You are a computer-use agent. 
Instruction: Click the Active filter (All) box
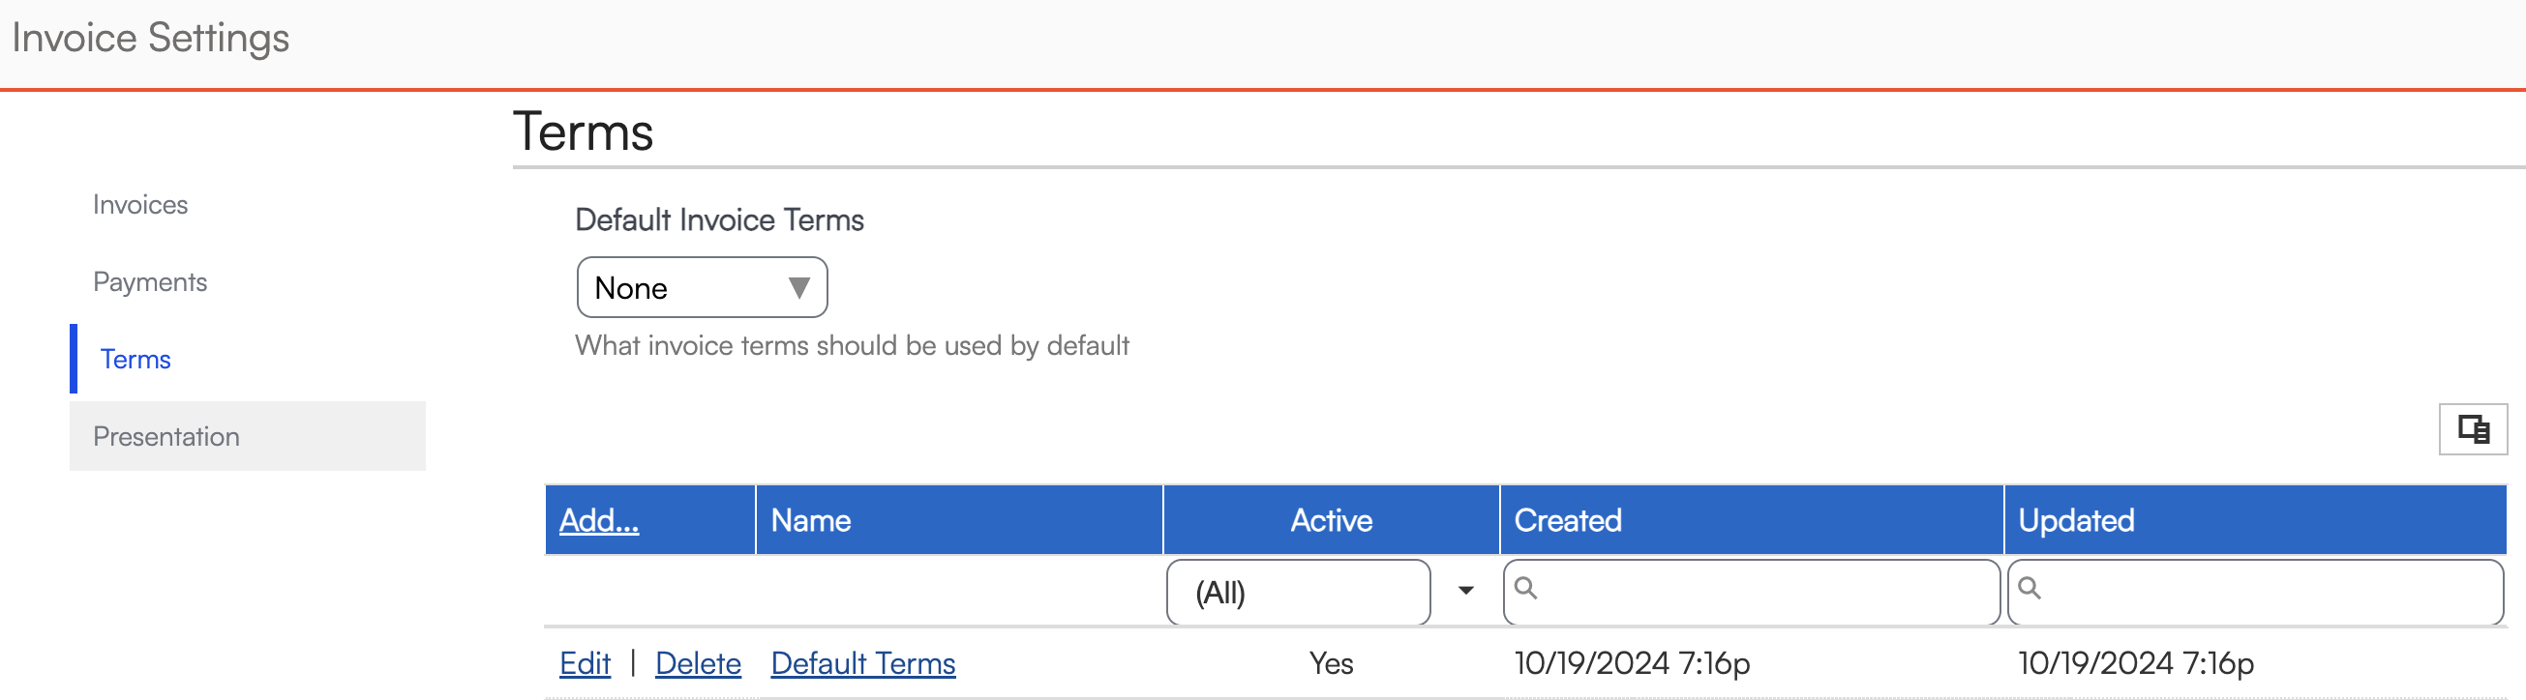tap(1297, 593)
